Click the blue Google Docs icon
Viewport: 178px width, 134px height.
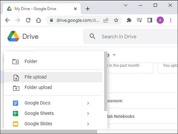click(16, 103)
